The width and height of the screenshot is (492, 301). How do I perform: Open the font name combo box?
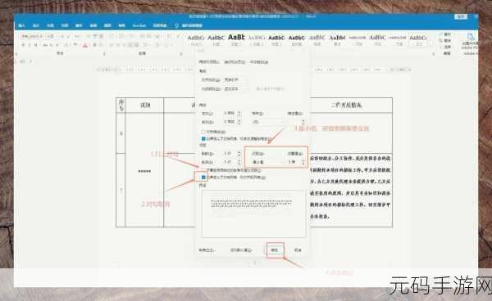[32, 36]
